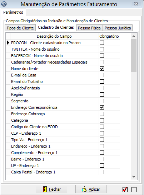Go to the Pessoa Jurídica tab
This screenshot has width=144, height=195.
[x=118, y=28]
